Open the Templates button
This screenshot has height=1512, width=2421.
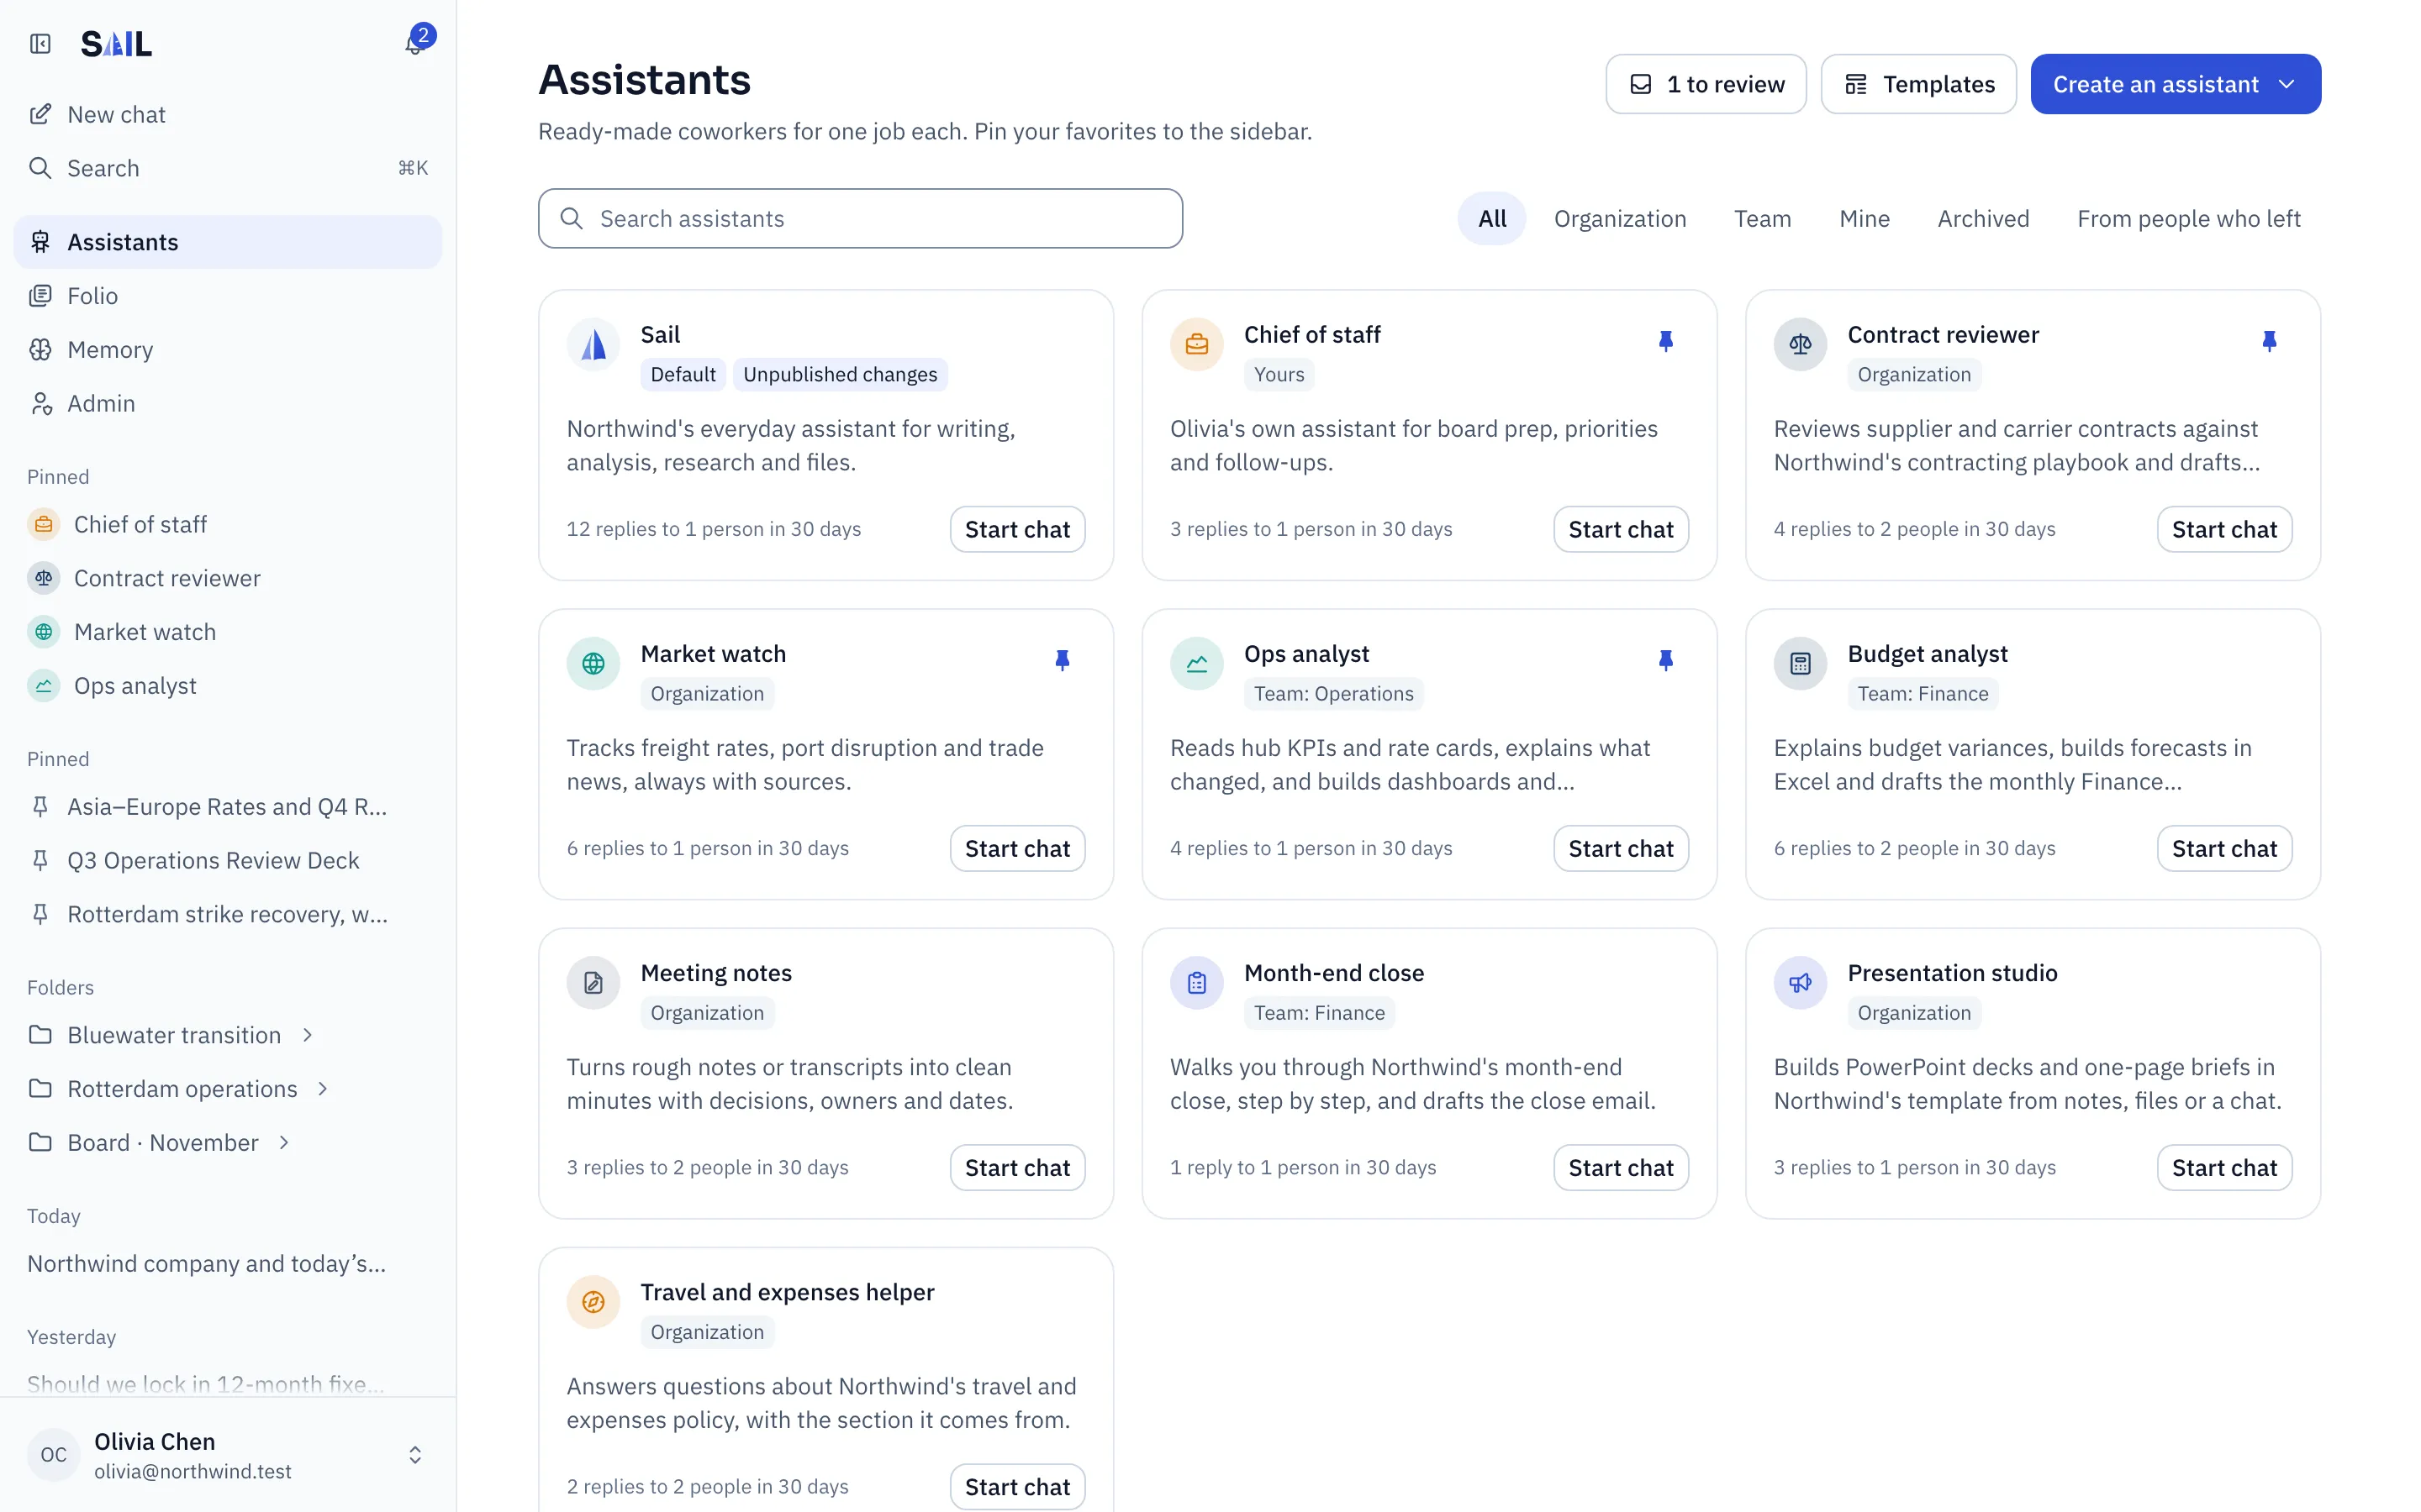1917,84
